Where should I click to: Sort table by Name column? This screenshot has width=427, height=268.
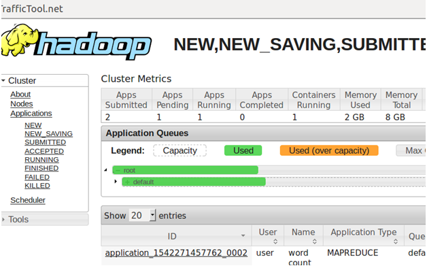(303, 236)
